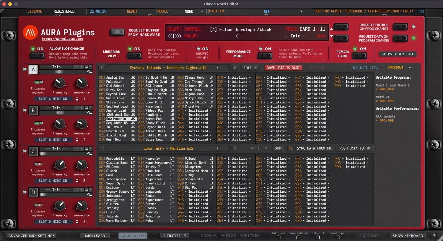This screenshot has width=443, height=241.
Task: Toggle Slot C Enable for layering switch
Action: (x=38, y=164)
